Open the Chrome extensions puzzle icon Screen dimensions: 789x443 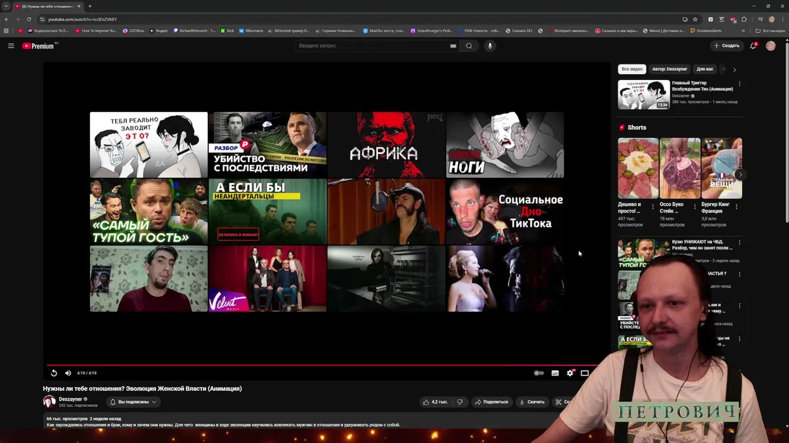pos(744,19)
